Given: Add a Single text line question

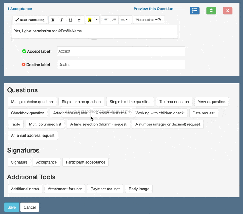Looking at the screenshot, I should 130,102.
